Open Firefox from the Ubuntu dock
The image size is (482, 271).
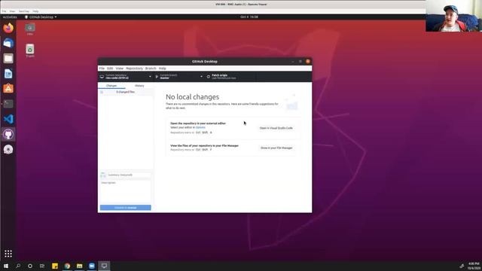[x=8, y=28]
